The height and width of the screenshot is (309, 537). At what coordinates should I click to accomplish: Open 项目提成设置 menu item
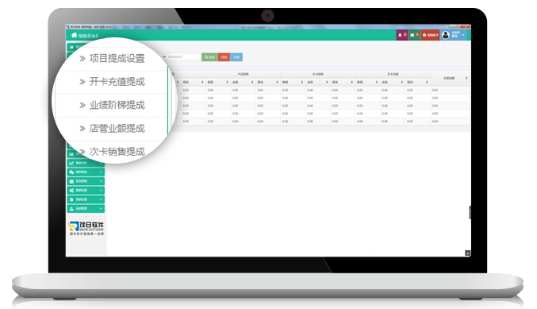coord(117,58)
